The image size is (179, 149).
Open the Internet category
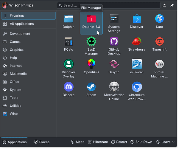point(28,66)
